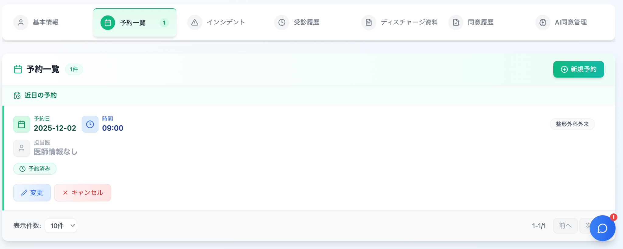Click the 担当医 person icon

tap(22, 148)
